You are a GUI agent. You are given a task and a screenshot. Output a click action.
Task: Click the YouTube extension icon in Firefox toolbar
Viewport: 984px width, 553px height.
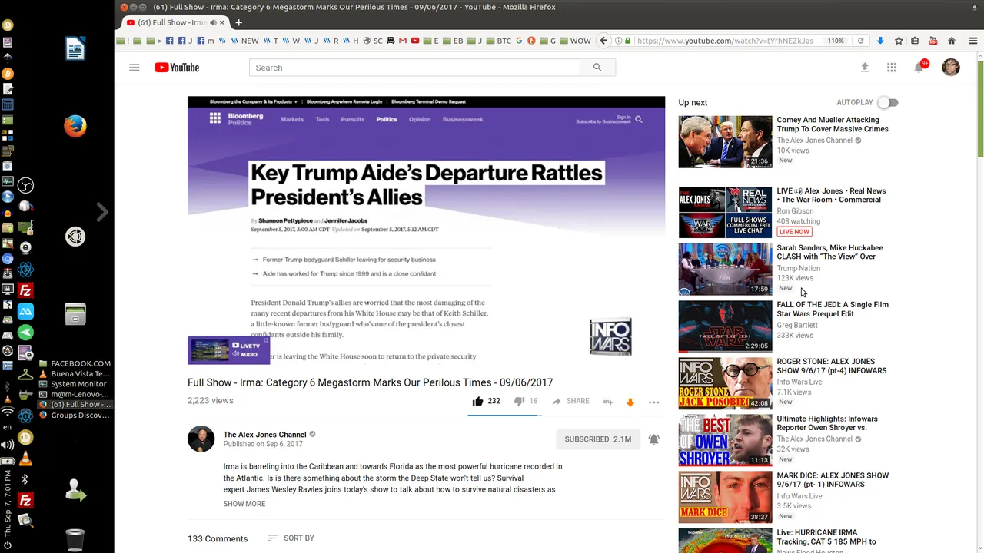click(934, 41)
